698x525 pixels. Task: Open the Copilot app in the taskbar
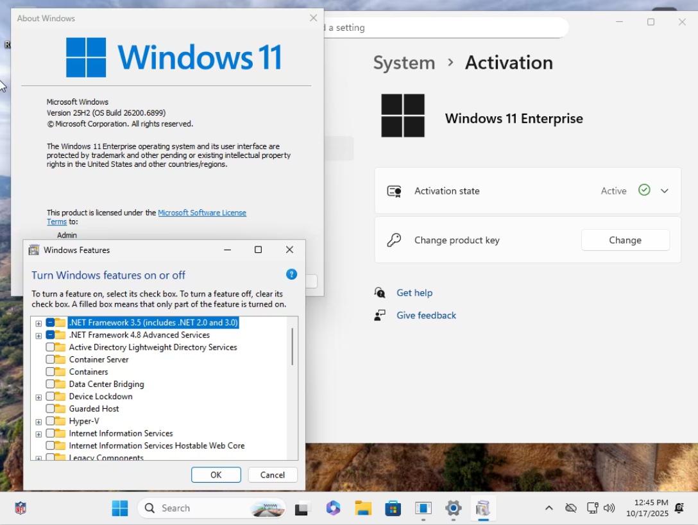pos(333,508)
